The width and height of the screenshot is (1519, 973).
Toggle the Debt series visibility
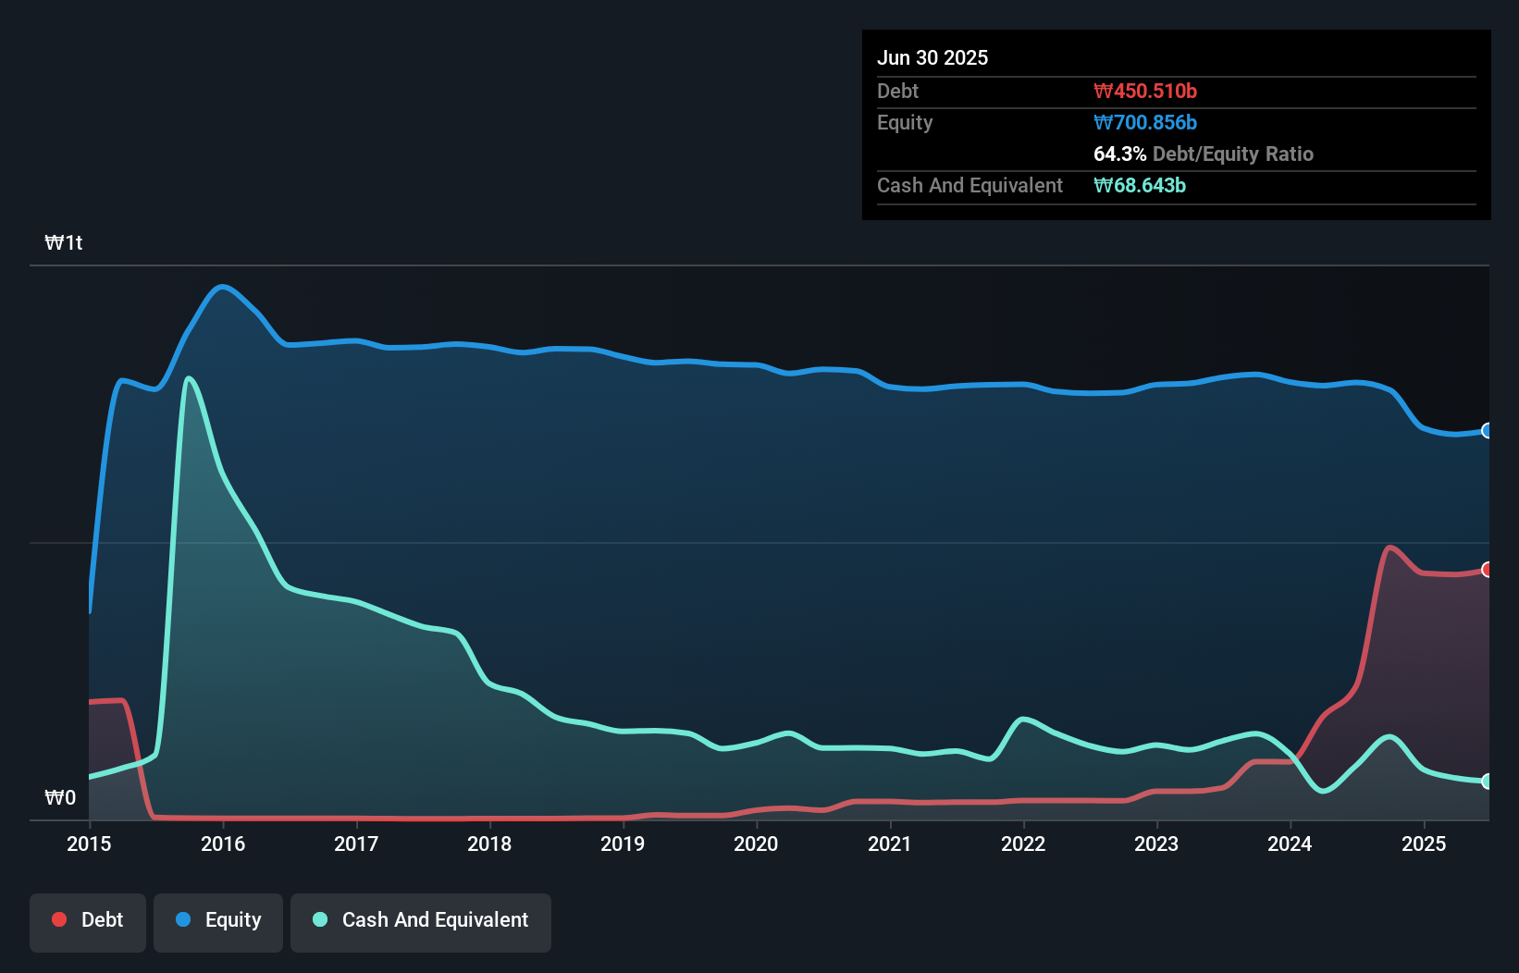[88, 919]
